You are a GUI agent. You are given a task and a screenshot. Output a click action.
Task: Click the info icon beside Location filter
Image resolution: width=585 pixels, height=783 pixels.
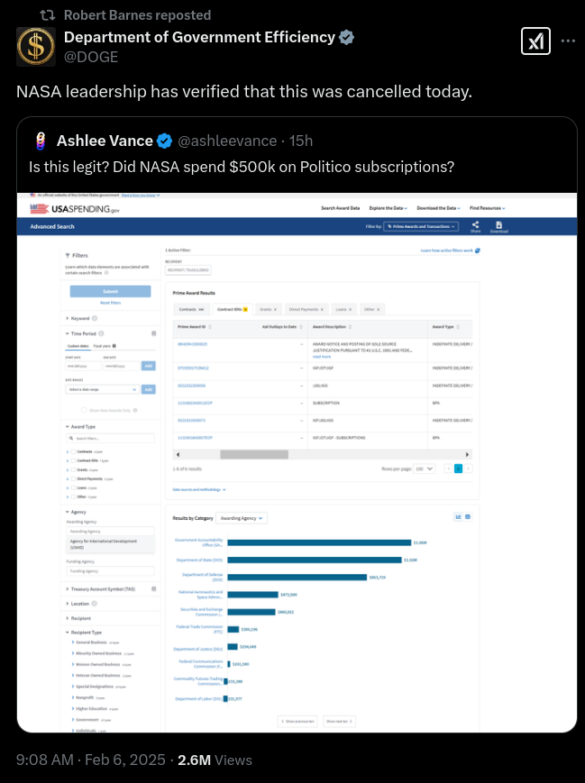(x=95, y=603)
